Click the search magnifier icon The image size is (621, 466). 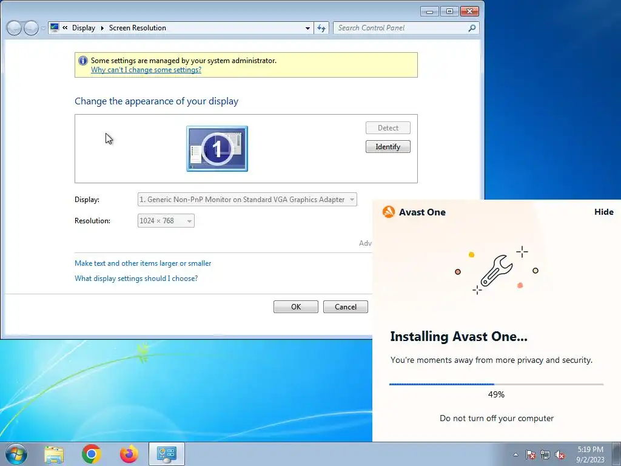[472, 28]
